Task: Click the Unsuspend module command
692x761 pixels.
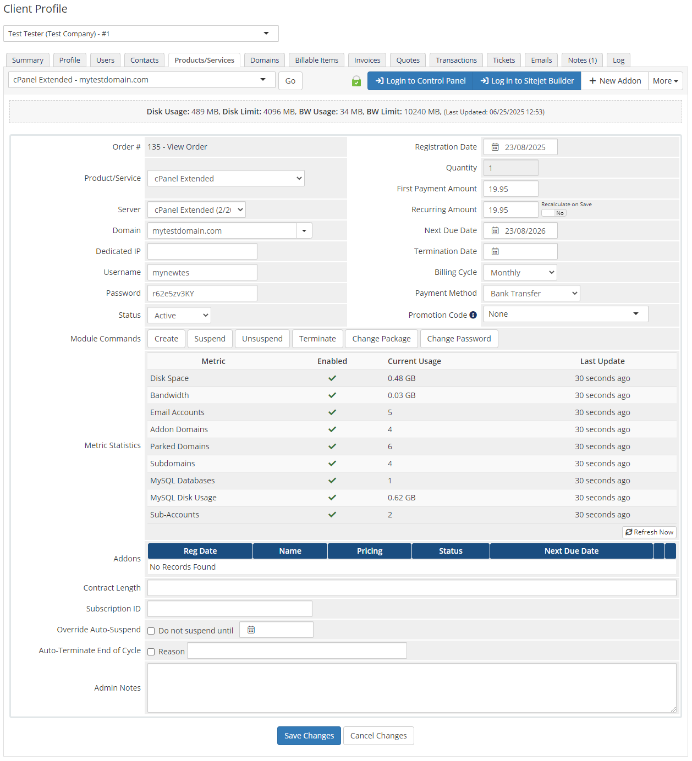Action: (262, 339)
